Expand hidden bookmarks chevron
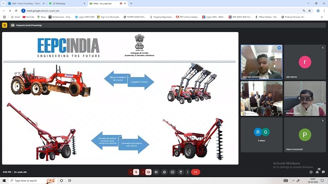The height and width of the screenshot is (184, 328). [322, 17]
